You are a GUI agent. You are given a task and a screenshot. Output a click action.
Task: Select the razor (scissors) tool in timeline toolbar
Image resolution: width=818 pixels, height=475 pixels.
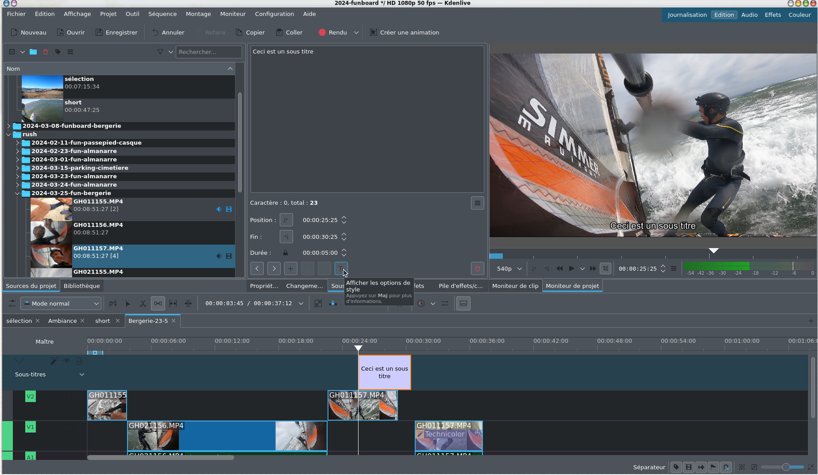click(x=143, y=303)
